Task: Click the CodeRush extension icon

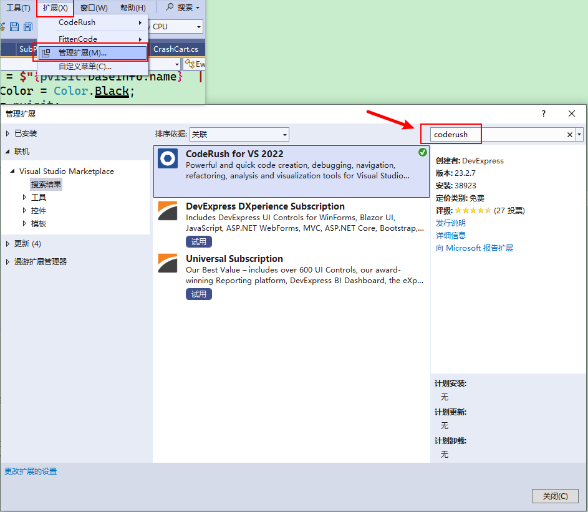Action: pyautogui.click(x=168, y=158)
